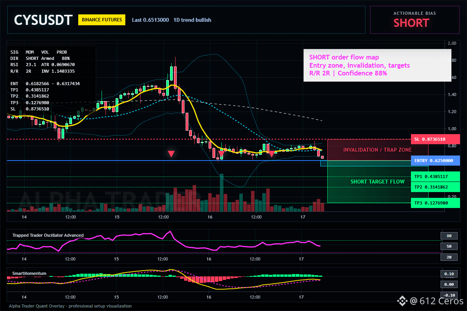This screenshot has width=467, height=311.
Task: Click the "SHORT order flow map" annotation line
Action: point(344,58)
